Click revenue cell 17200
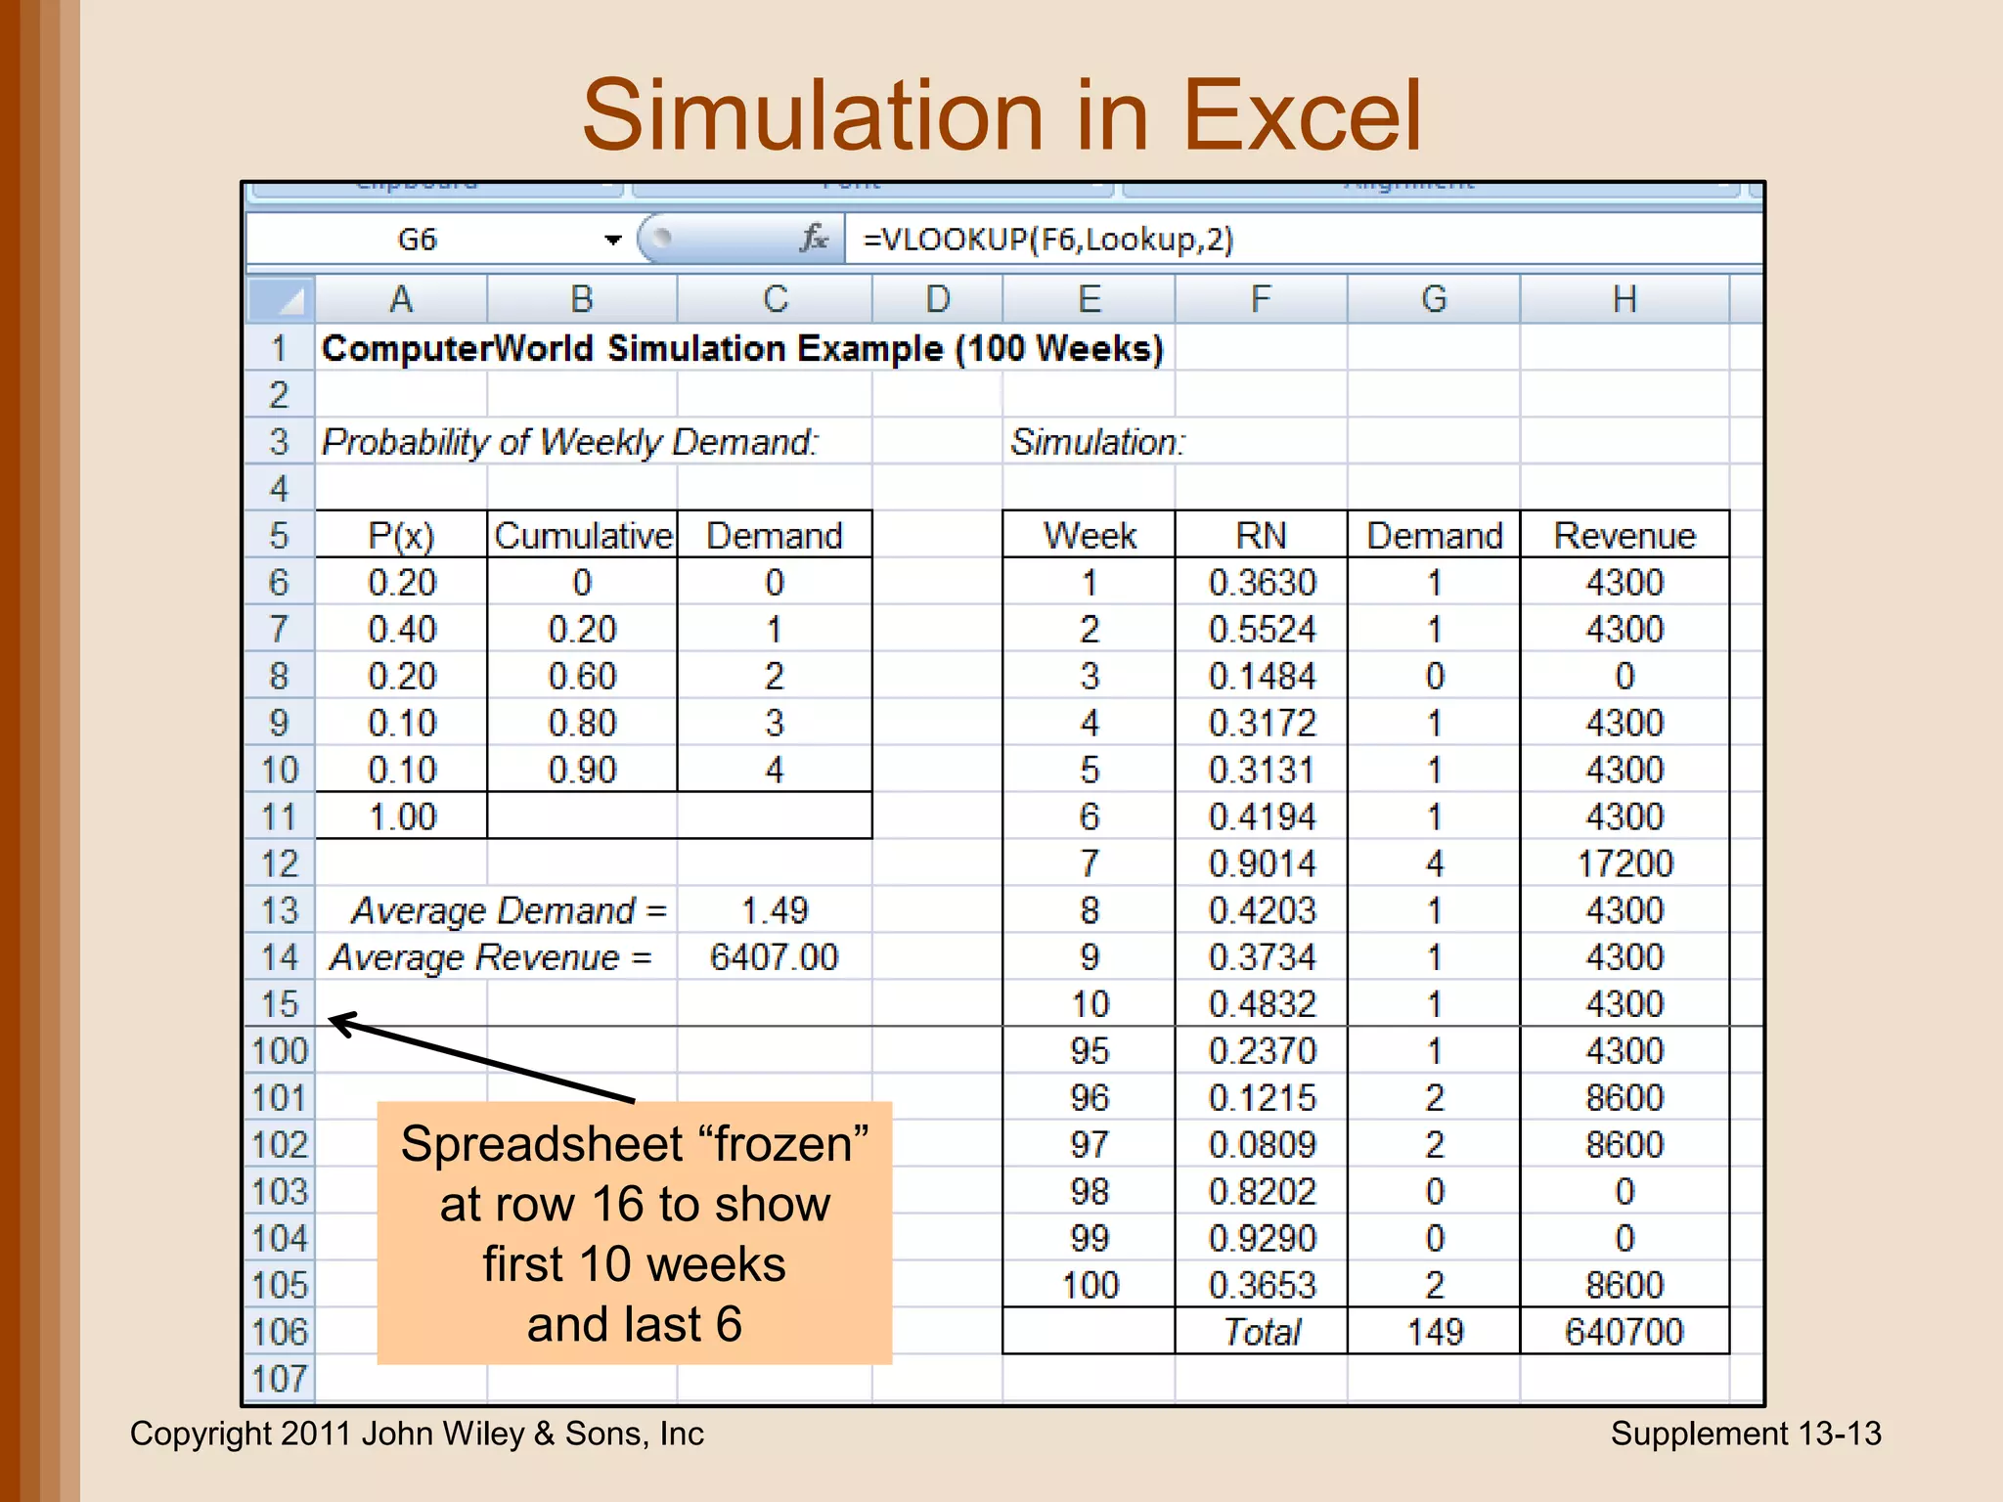 [1625, 863]
